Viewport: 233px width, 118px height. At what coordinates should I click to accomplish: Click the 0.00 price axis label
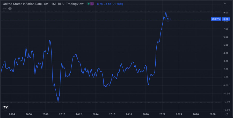[x=226, y=85]
